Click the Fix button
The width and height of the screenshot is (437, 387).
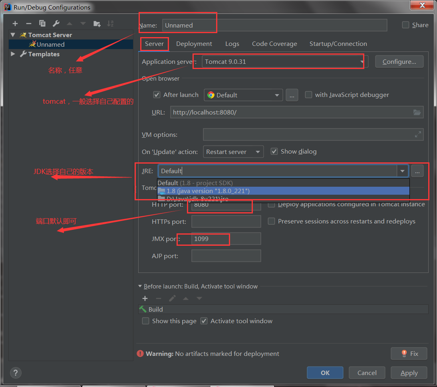point(409,353)
